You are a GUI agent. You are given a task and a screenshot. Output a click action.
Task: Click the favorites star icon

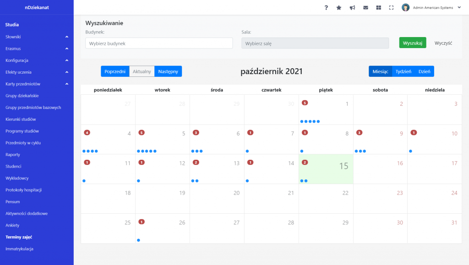(x=339, y=7)
